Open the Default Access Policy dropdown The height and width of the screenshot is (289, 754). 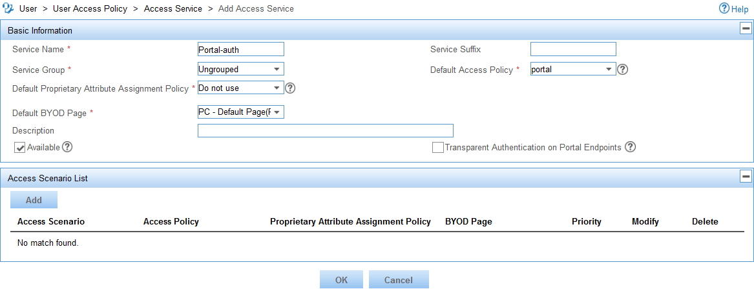573,69
